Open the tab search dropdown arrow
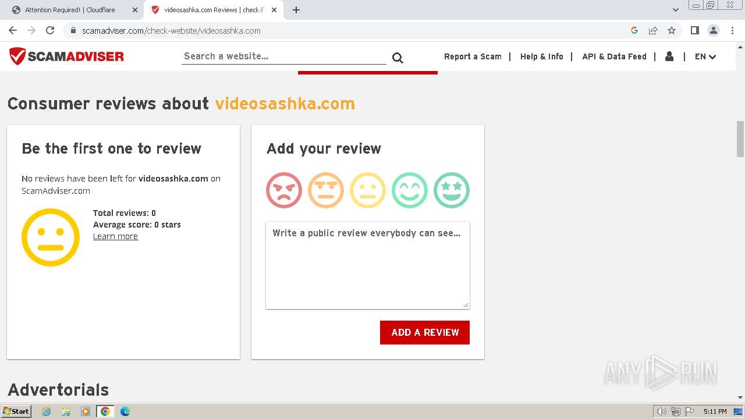745x419 pixels. coord(676,10)
